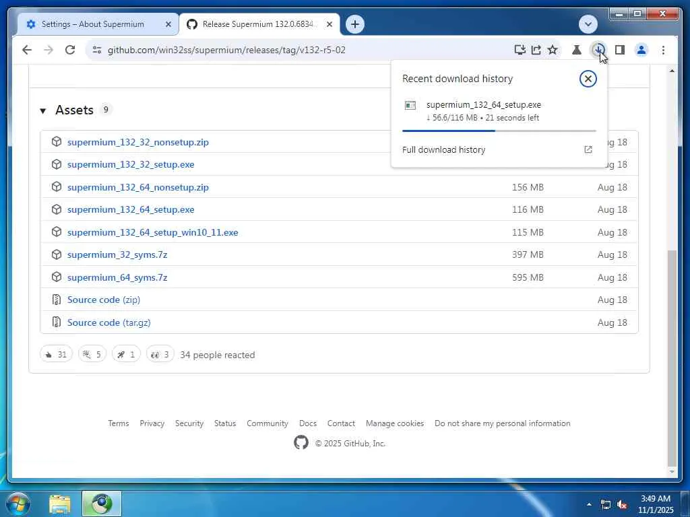
Task: Open the tab search dropdown
Action: pos(588,24)
